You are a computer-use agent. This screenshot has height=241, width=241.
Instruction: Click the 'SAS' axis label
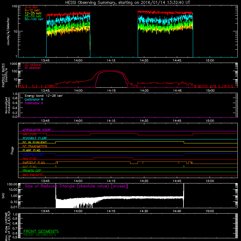[3, 196]
